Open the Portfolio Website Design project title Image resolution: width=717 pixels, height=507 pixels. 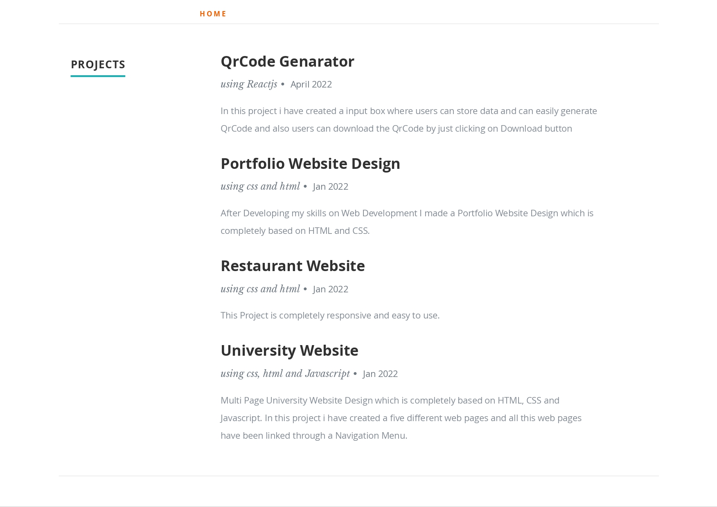coord(310,163)
